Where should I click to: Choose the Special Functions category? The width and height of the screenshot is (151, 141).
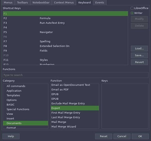coord(26,109)
